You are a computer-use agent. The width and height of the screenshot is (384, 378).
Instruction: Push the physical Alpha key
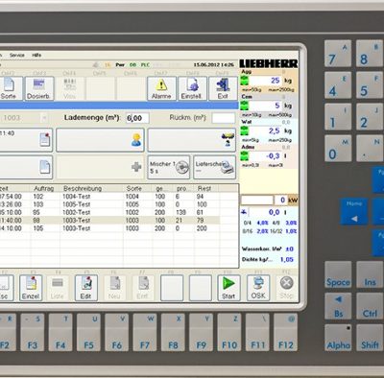338,338
